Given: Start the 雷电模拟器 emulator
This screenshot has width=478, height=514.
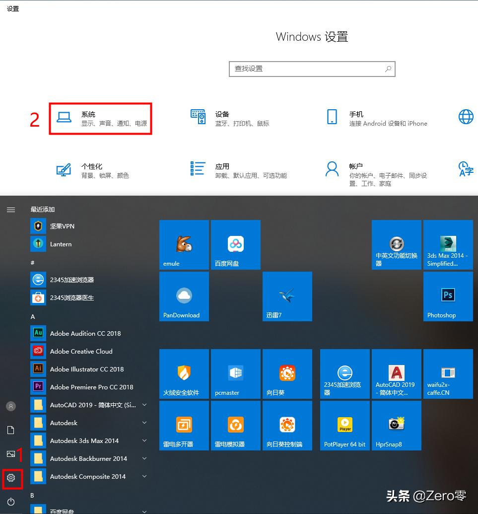Looking at the screenshot, I should click(x=235, y=425).
